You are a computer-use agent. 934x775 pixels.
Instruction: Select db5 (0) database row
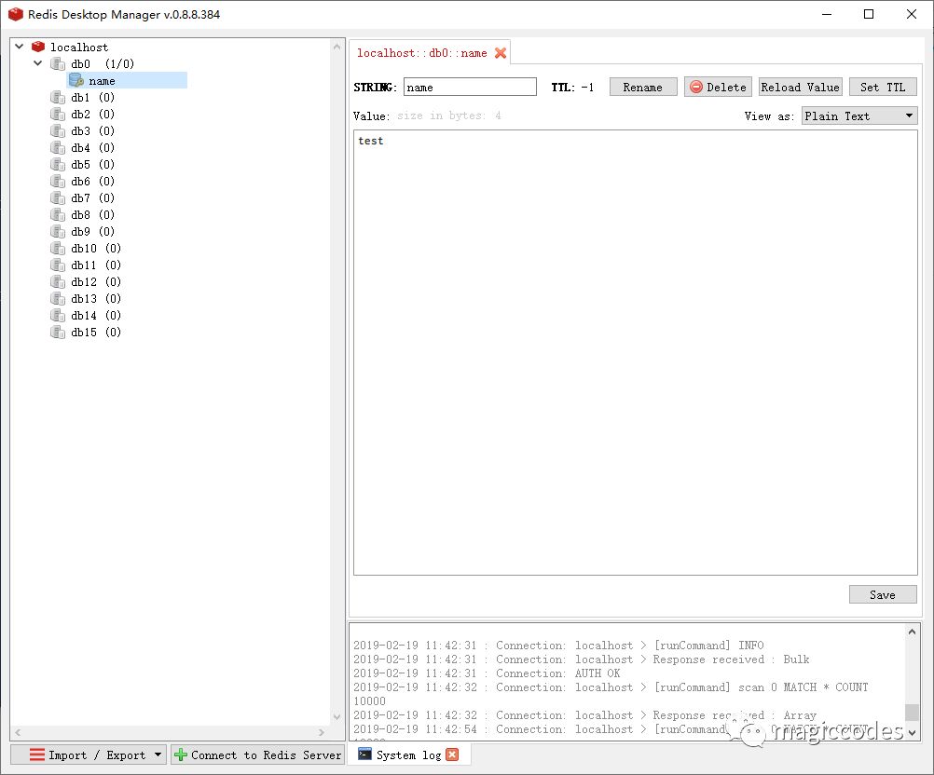(83, 164)
